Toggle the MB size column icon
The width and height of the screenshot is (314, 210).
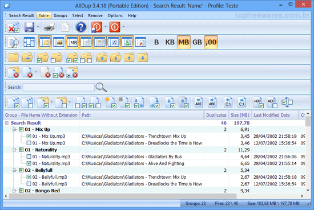73,42
